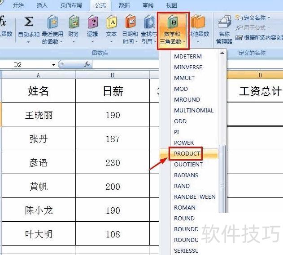The height and width of the screenshot is (255, 283).
Task: Switch to the 视图 tab
Action: click(x=171, y=5)
